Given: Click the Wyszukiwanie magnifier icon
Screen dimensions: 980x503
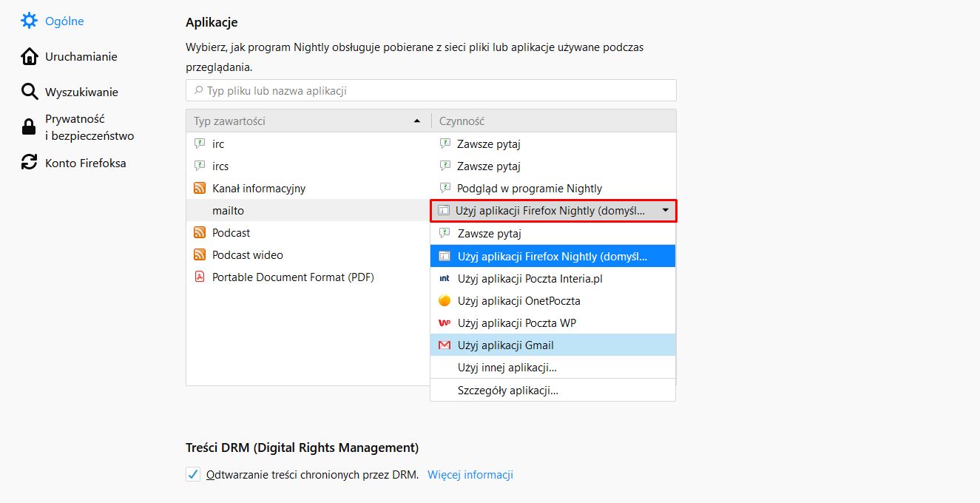Looking at the screenshot, I should pos(29,92).
